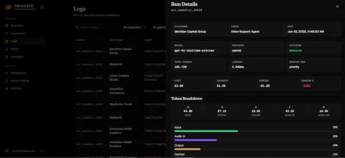The width and height of the screenshot is (345, 158).
Task: Click the orange Output token dot
Action: (222, 107)
